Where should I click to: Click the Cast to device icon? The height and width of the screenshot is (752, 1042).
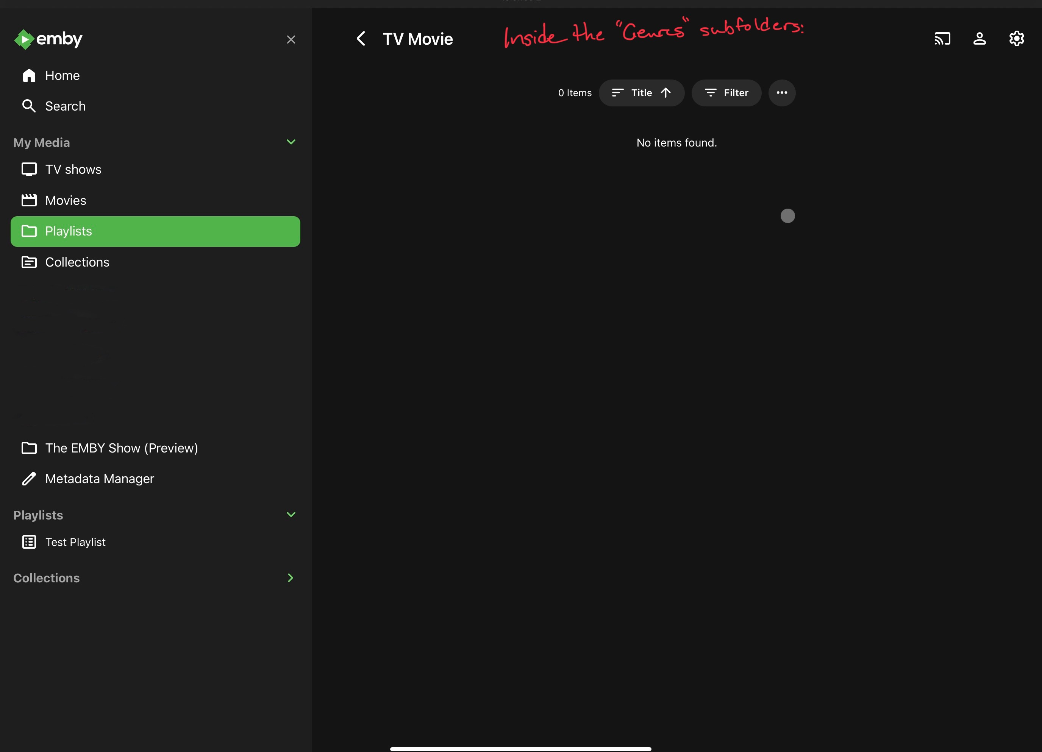942,39
